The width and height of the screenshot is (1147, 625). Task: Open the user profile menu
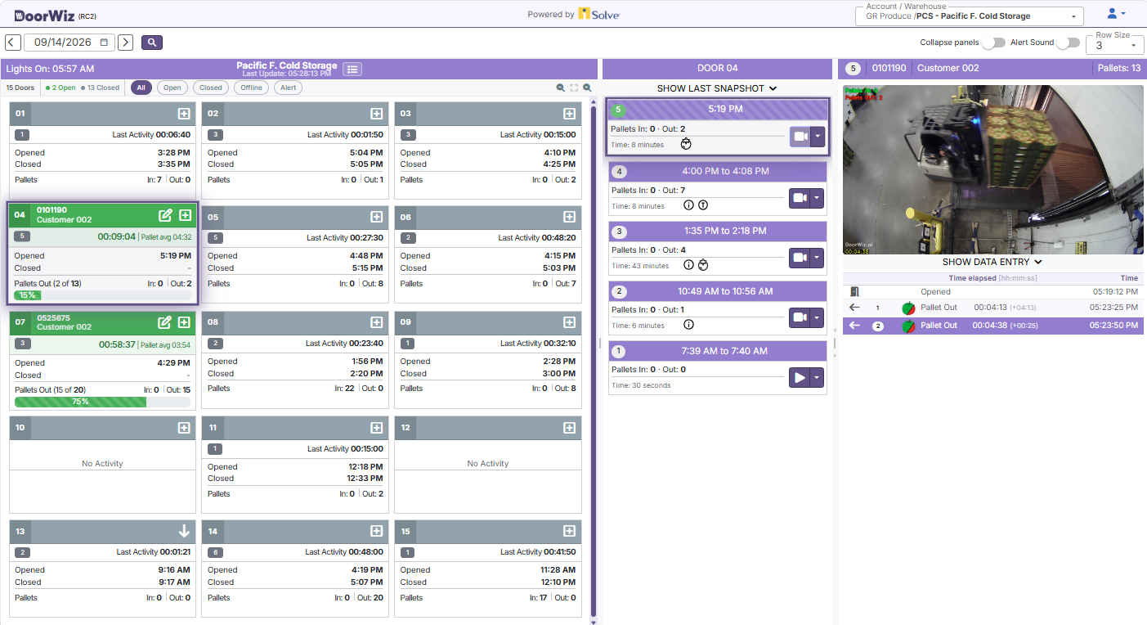click(x=1116, y=14)
